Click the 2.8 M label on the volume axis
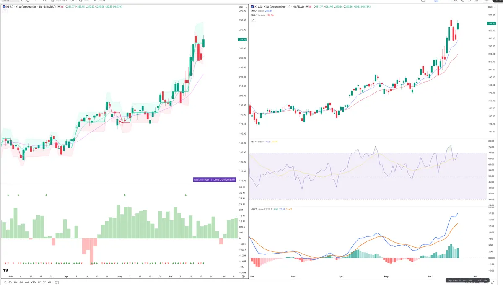The width and height of the screenshot is (503, 285). point(242,198)
